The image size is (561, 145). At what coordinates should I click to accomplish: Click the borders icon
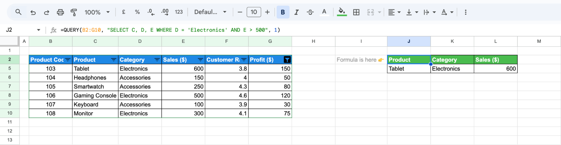coord(356,12)
